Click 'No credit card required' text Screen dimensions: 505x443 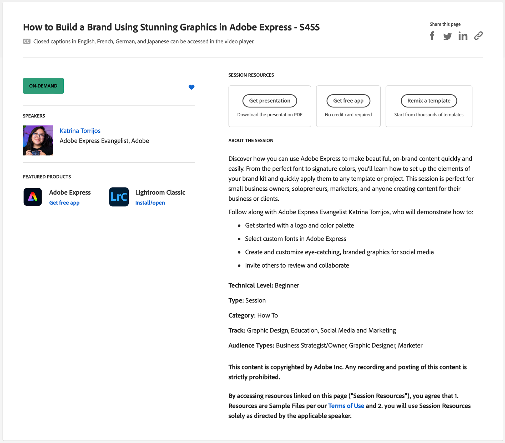coord(348,115)
